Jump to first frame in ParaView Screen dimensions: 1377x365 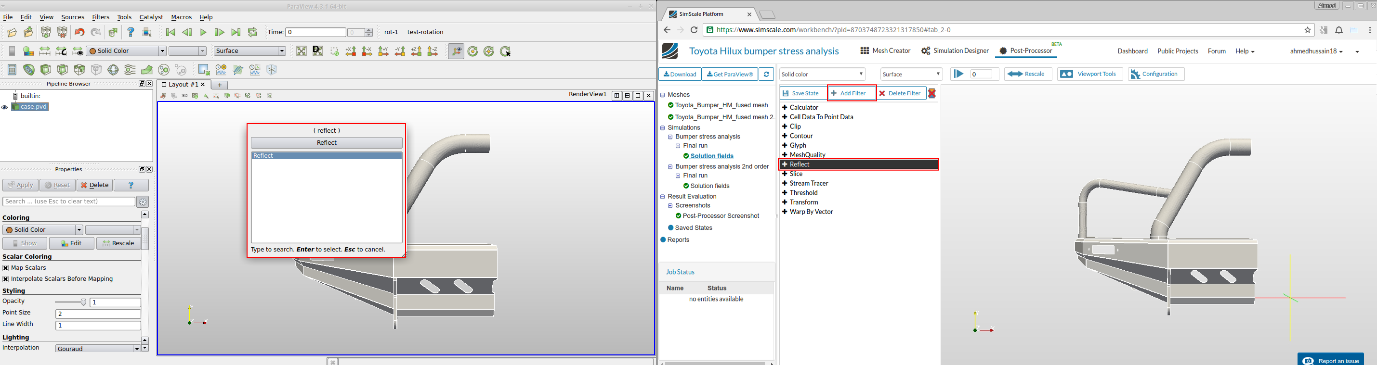170,33
